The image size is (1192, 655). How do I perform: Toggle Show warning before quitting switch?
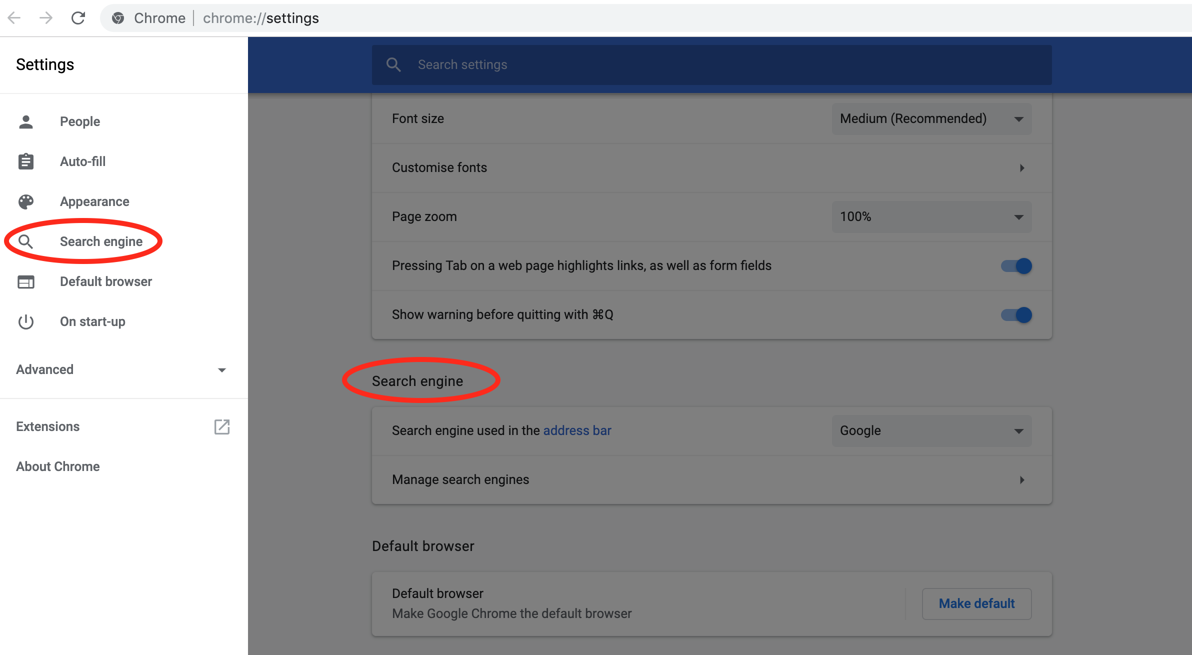point(1016,314)
